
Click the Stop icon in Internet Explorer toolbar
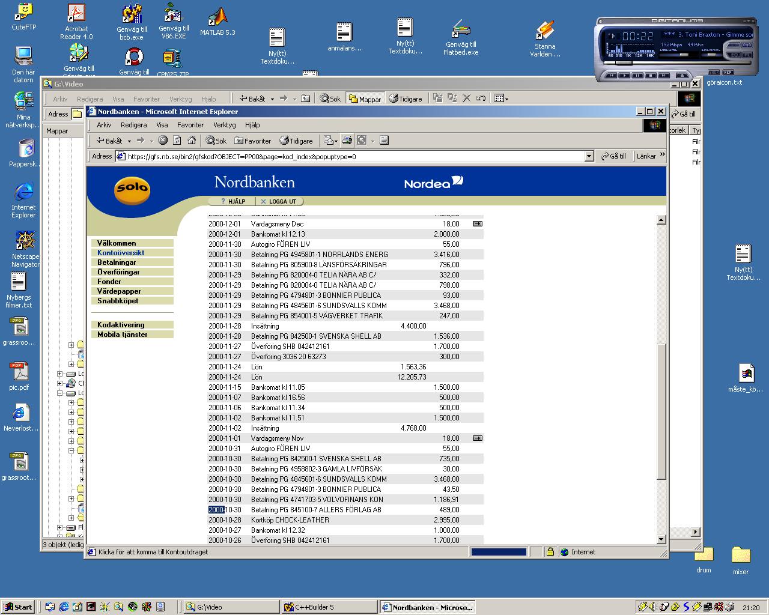(x=163, y=141)
